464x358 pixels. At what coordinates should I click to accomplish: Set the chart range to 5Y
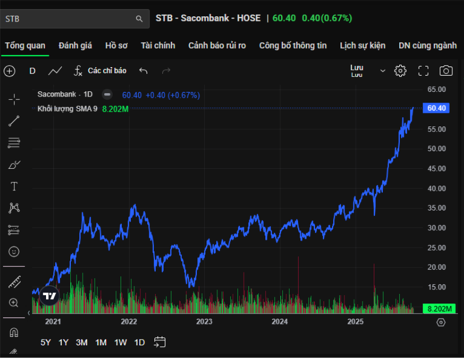46,342
